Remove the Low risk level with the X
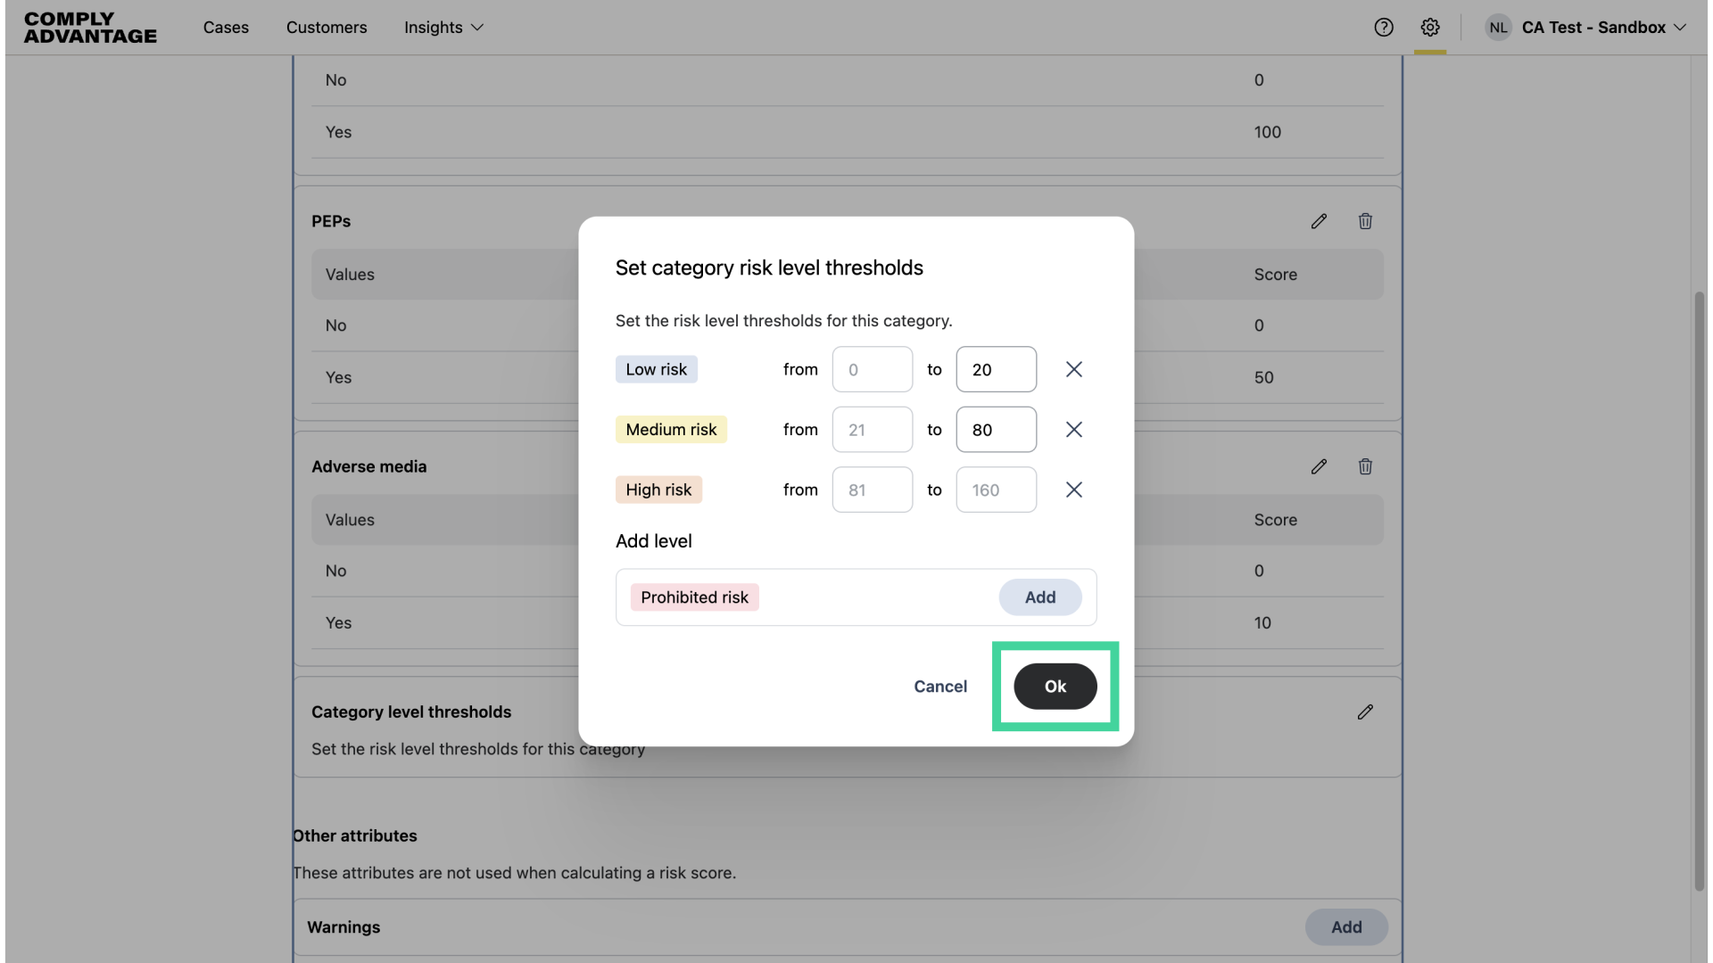Screen dimensions: 1713x963 [x=1073, y=369]
